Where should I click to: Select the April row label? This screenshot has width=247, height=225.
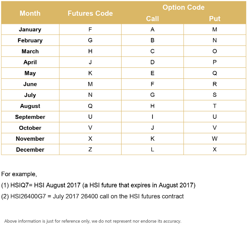pos(30,62)
